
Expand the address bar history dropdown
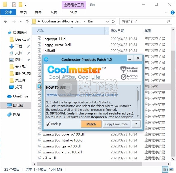pyautogui.click(x=108, y=21)
